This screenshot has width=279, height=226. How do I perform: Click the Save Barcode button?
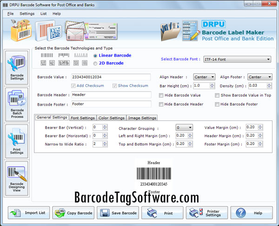click(118, 213)
